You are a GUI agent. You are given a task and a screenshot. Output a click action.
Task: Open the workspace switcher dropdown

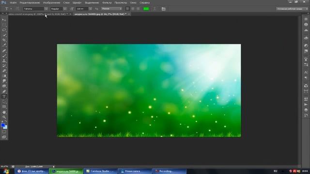292,9
